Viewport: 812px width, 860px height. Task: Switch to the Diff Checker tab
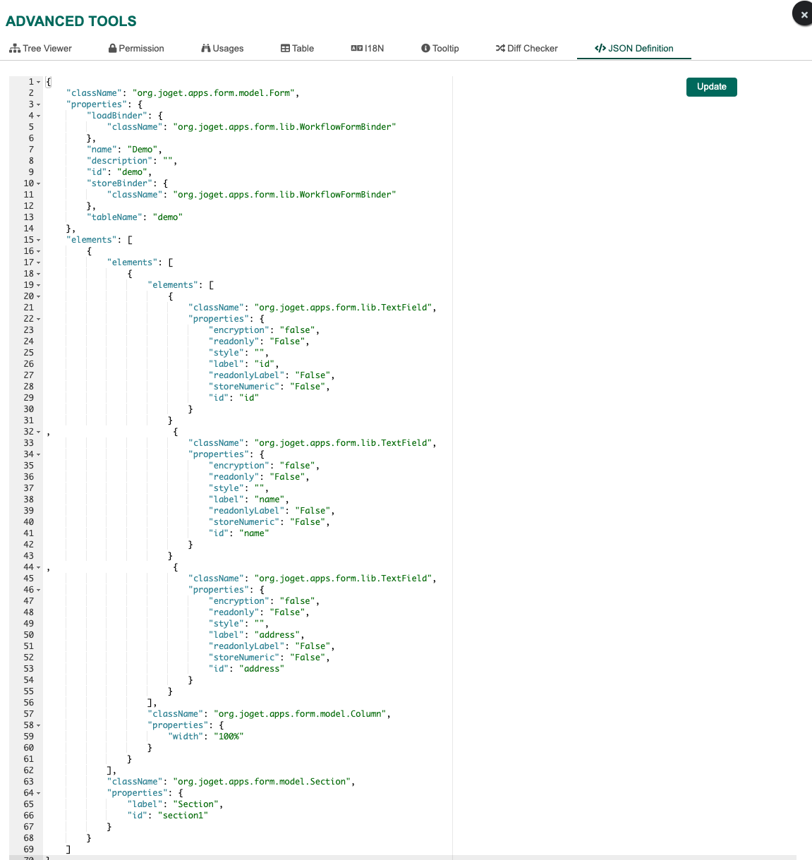(x=526, y=49)
